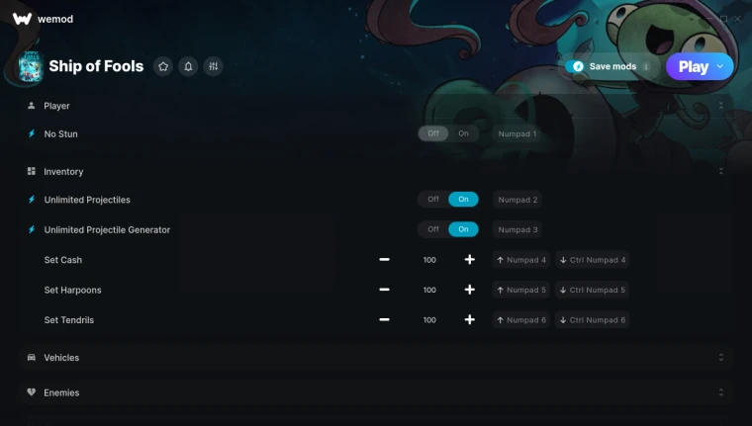Expand the Enemies category
The image size is (752, 426).
click(x=376, y=392)
